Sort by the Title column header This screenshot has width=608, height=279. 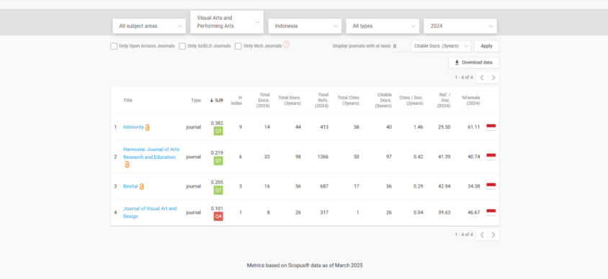pos(128,100)
